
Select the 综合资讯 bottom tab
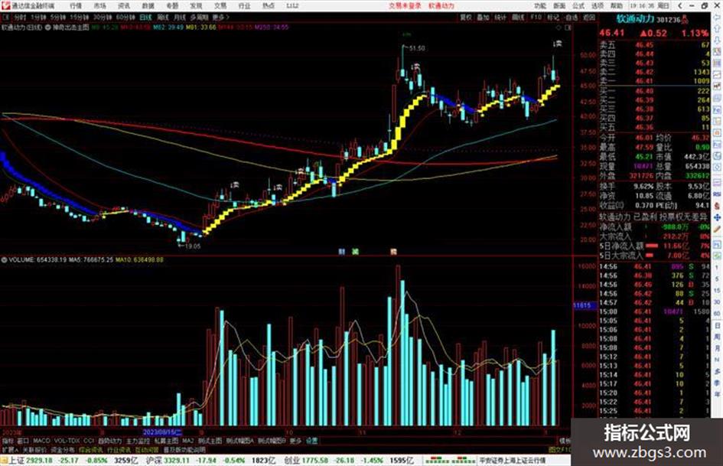click(90, 450)
